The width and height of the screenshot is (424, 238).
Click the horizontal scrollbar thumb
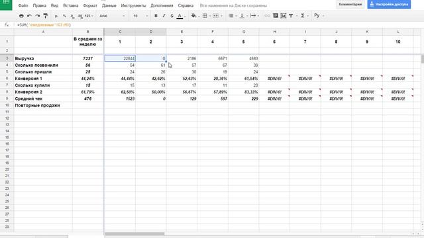click(134, 233)
